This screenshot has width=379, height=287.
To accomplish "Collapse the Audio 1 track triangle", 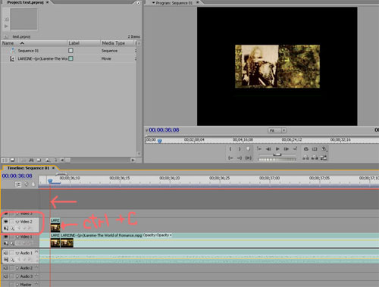I will (17, 253).
